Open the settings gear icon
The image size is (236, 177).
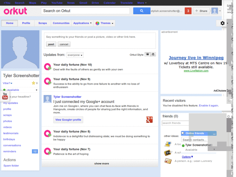pyautogui.click(x=222, y=23)
